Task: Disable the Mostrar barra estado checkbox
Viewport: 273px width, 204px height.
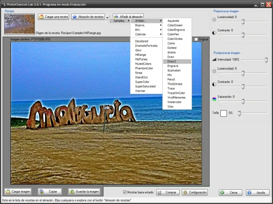Action: click(x=125, y=192)
